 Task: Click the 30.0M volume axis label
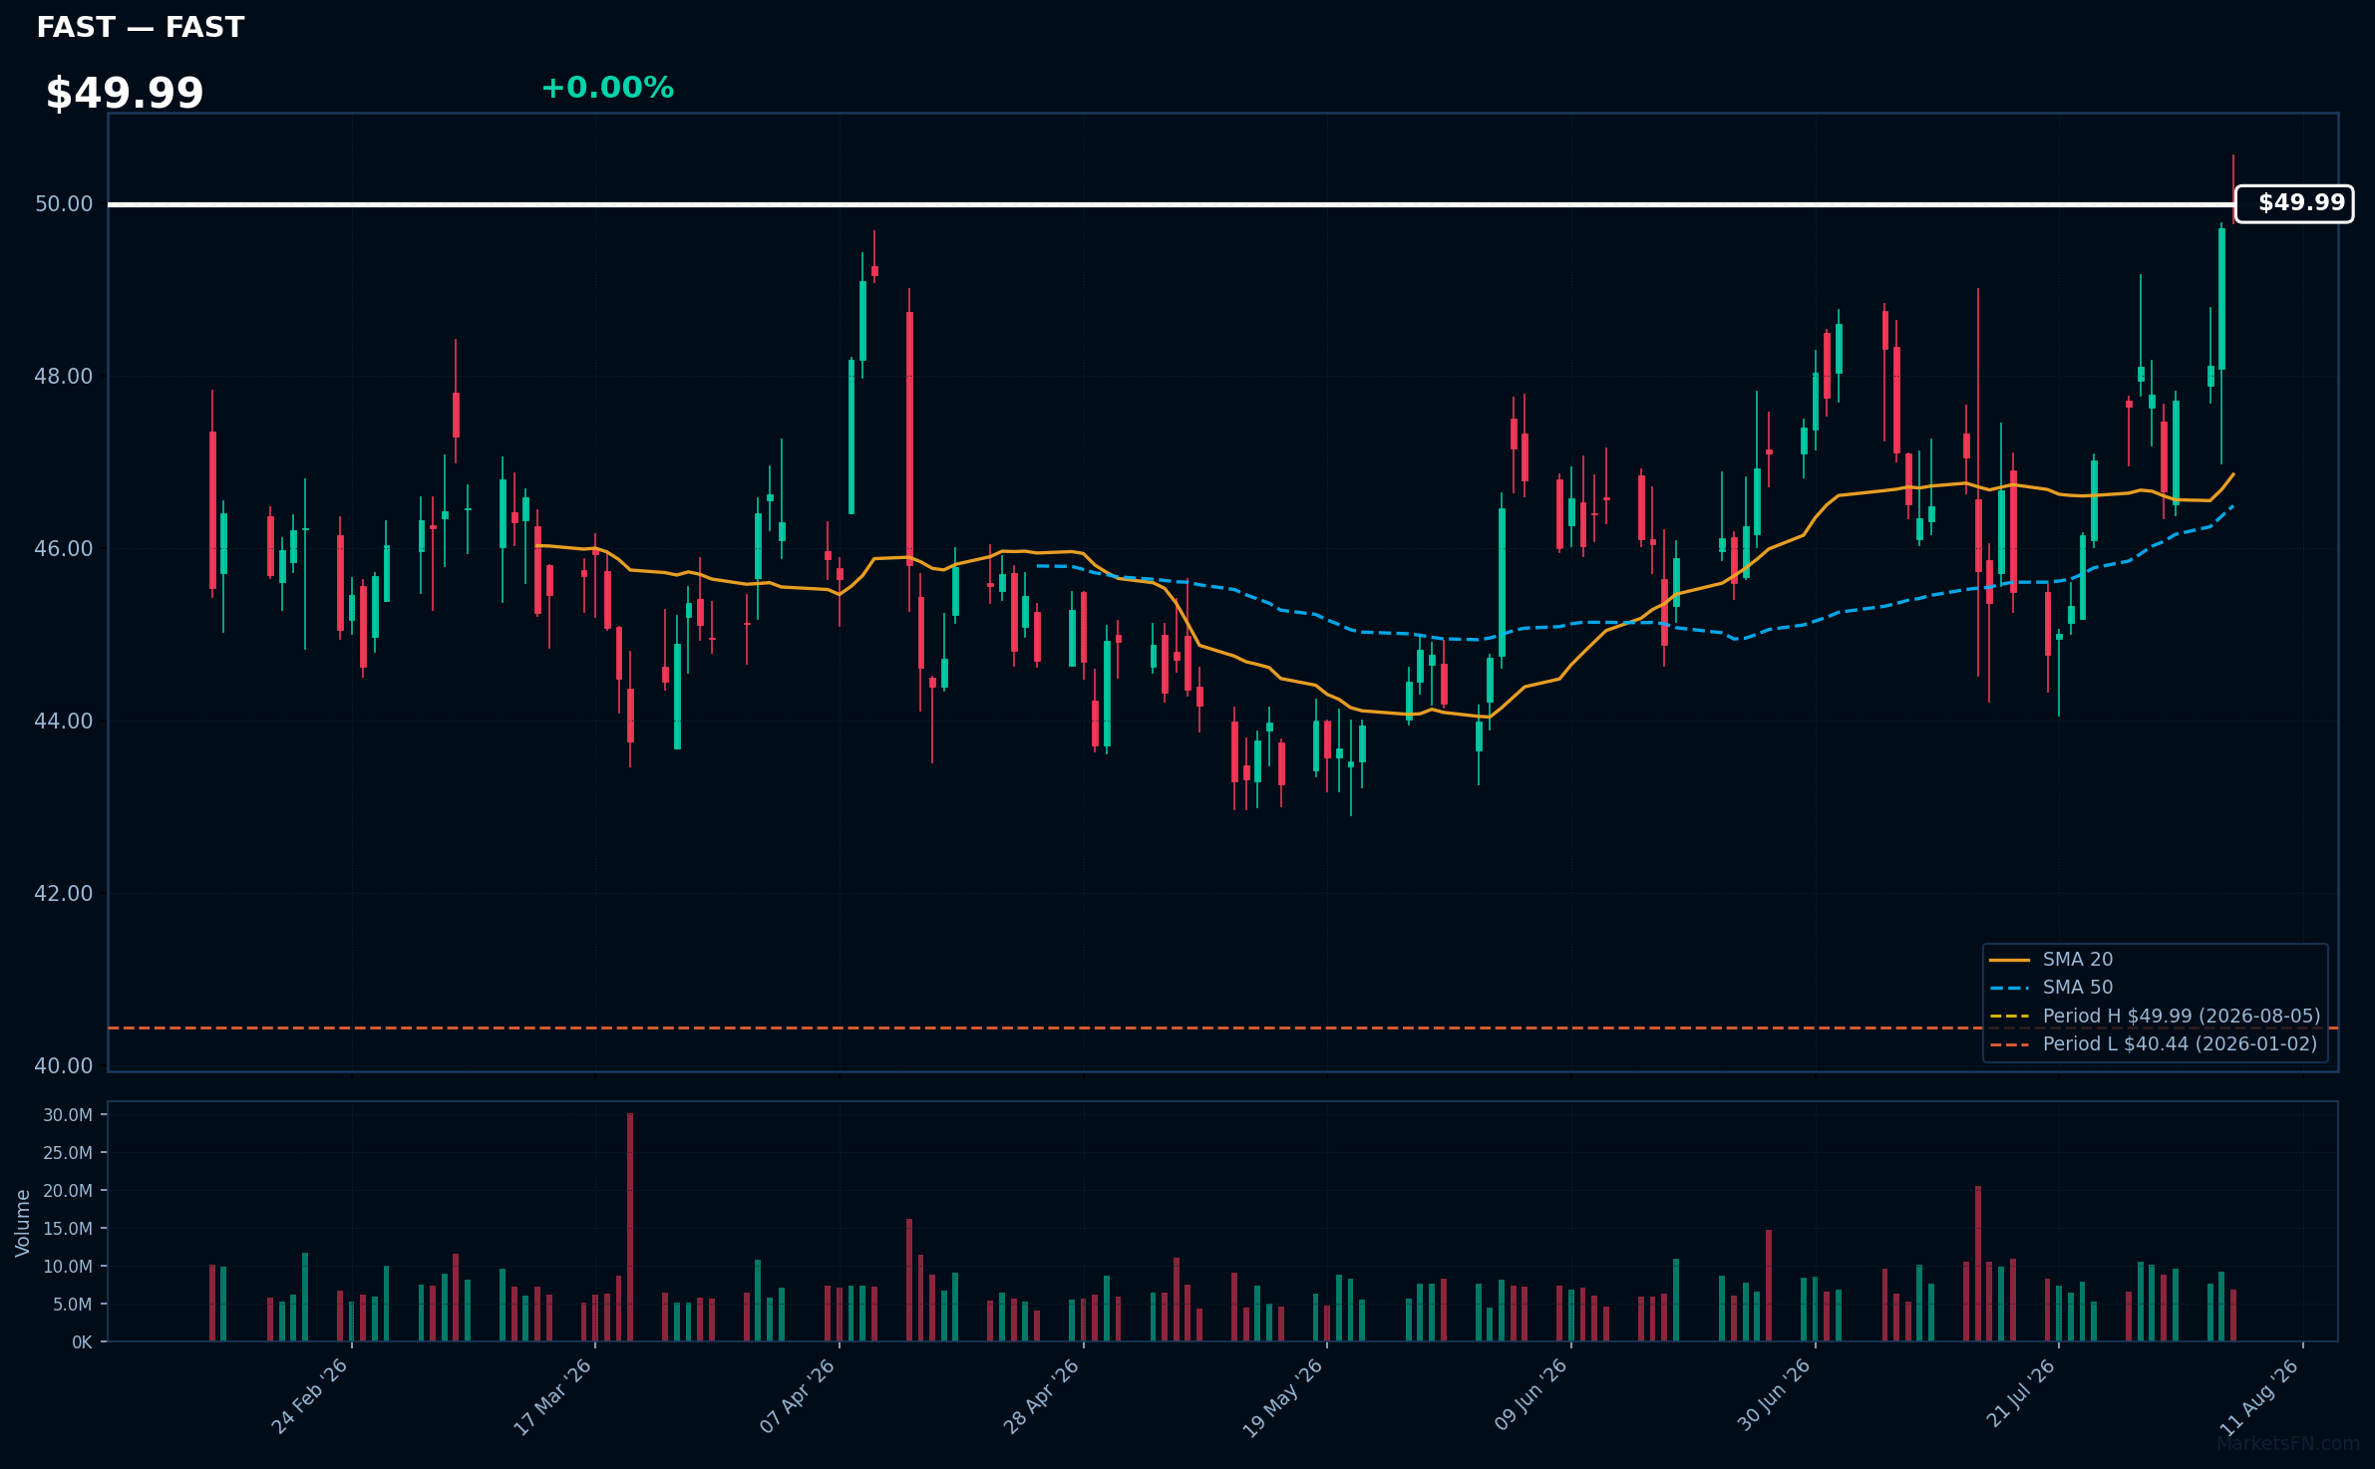pos(68,1115)
